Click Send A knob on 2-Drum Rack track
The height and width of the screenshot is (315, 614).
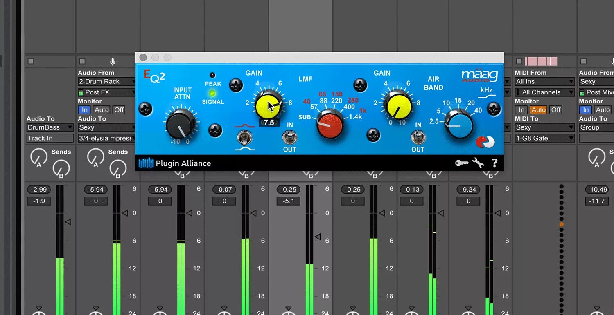pos(95,157)
